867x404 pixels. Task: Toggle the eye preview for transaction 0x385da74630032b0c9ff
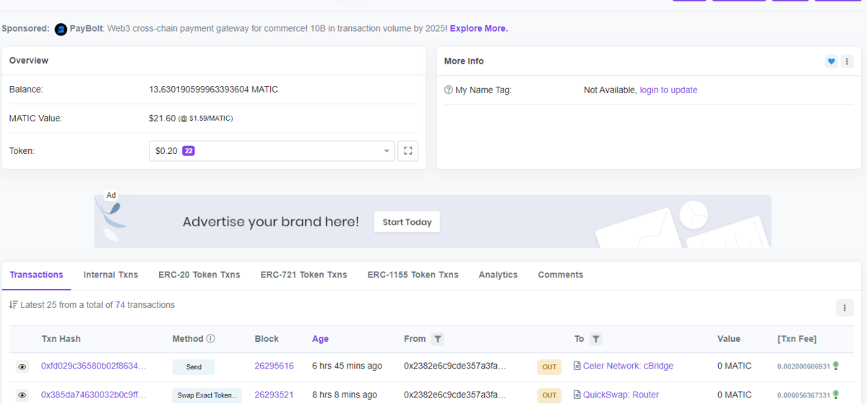(x=22, y=395)
